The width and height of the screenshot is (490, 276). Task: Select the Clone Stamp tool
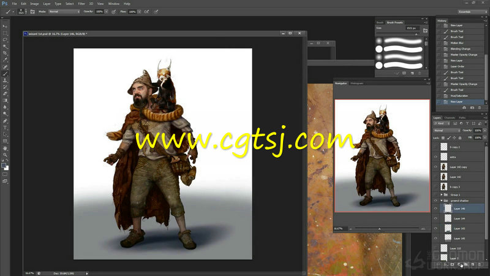coord(5,80)
